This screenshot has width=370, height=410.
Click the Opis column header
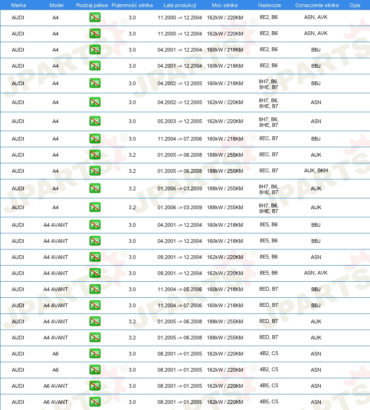point(355,5)
